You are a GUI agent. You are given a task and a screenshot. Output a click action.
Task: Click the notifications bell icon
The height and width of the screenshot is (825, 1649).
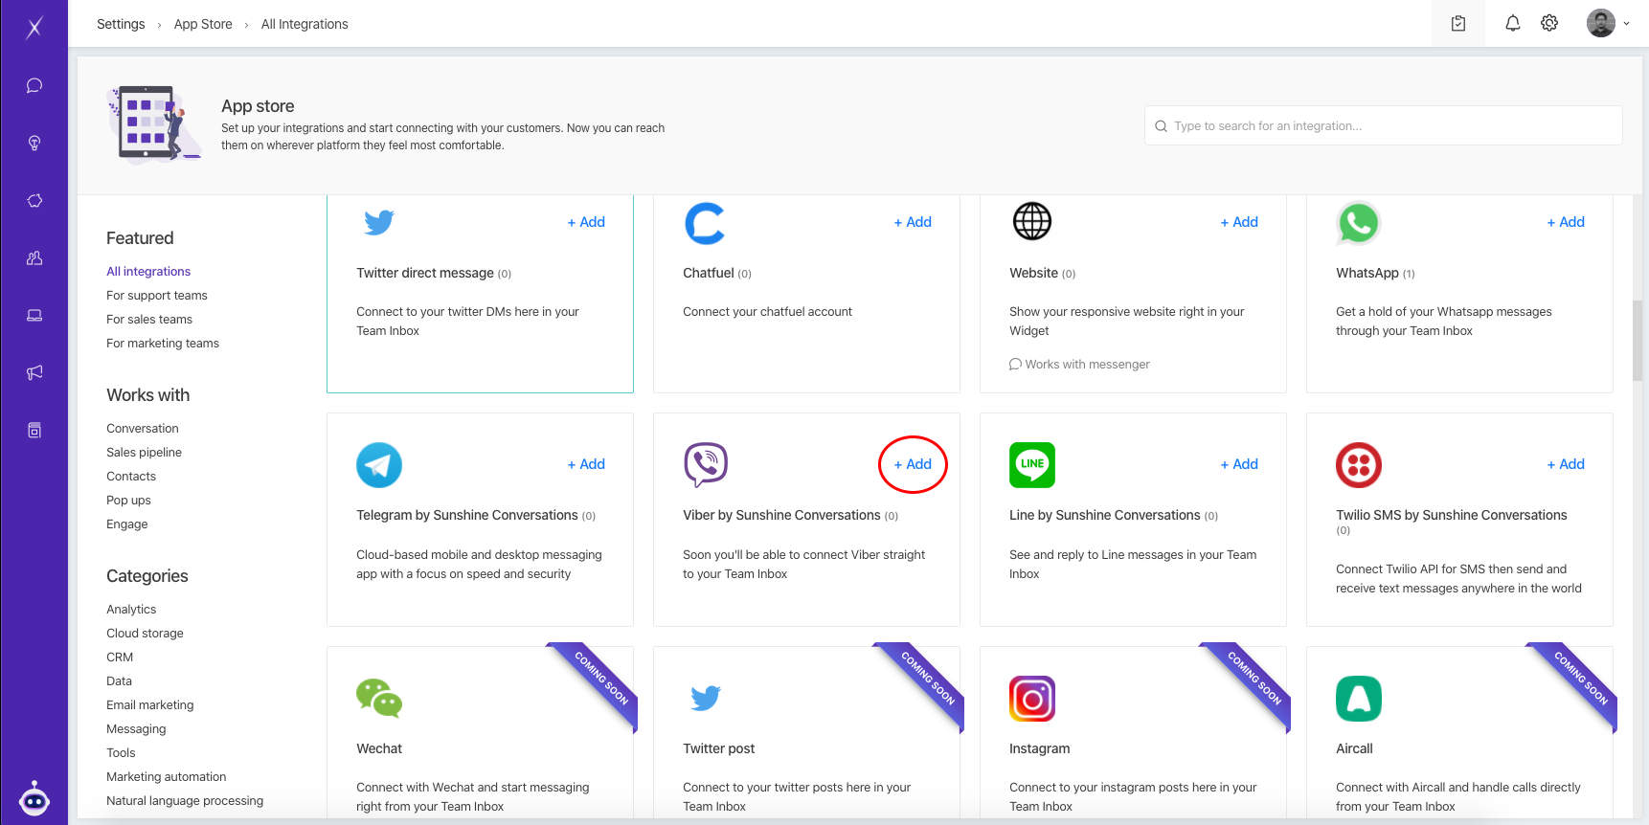tap(1512, 24)
